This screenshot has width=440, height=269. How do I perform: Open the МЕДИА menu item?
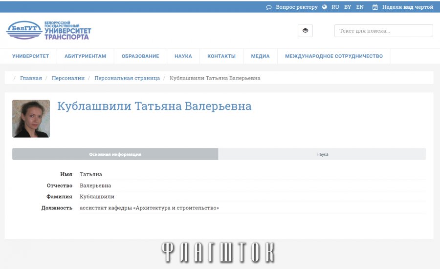(x=260, y=56)
